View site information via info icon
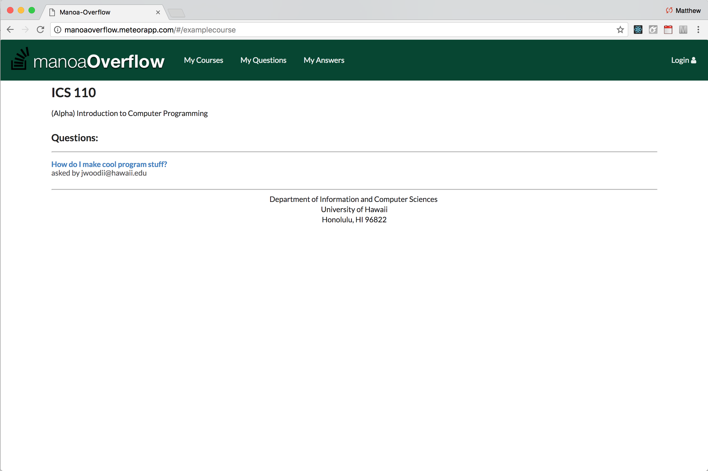The image size is (708, 471). tap(58, 30)
